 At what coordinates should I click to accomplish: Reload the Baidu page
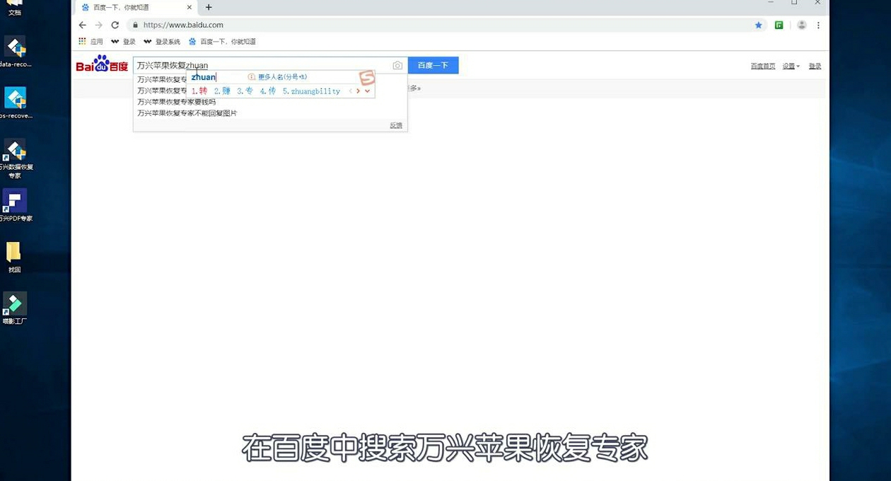tap(115, 25)
